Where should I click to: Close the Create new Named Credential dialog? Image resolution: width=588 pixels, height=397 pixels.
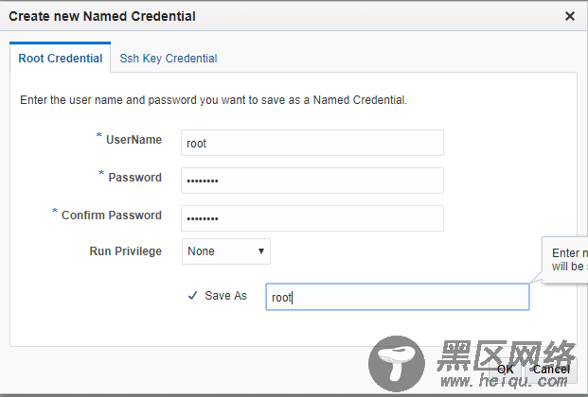pos(570,16)
